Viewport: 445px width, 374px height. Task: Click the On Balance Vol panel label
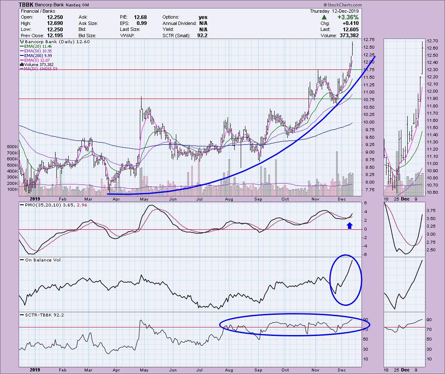tap(43, 260)
